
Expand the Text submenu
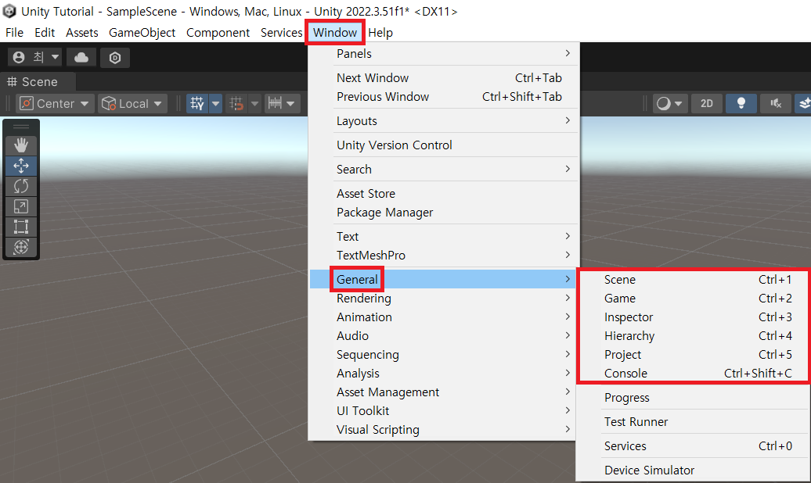[x=443, y=237]
